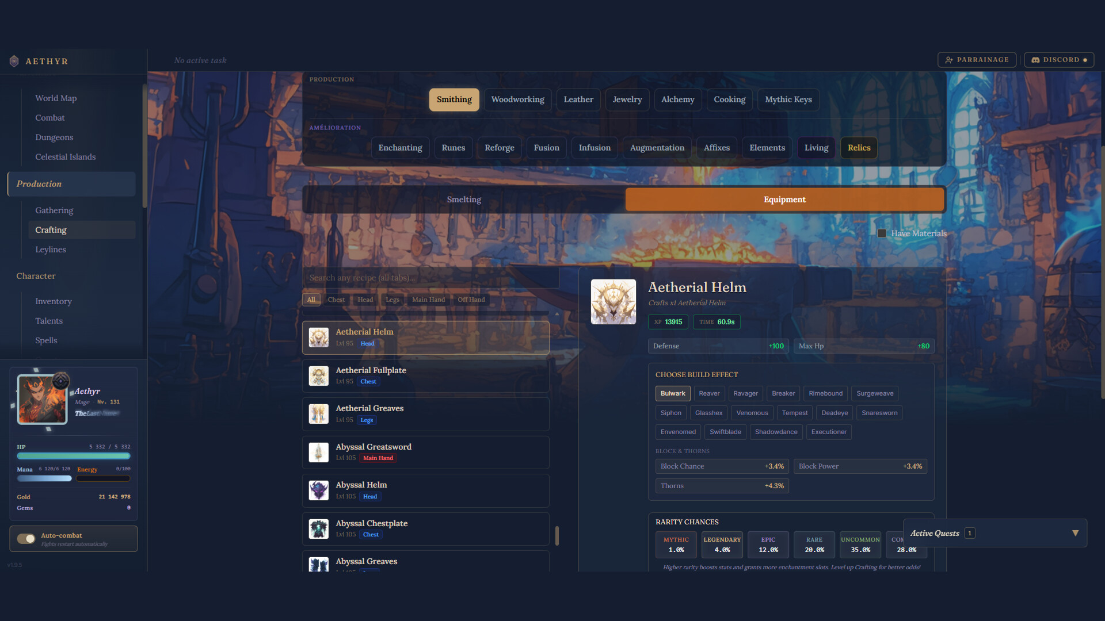
Task: Select the Glasshex build effect
Action: click(708, 413)
